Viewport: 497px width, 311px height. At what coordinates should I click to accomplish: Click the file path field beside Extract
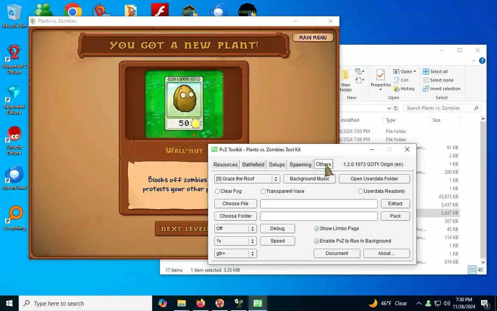coord(319,204)
